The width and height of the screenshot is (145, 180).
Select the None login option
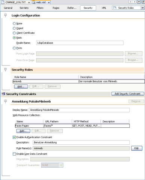(14, 24)
